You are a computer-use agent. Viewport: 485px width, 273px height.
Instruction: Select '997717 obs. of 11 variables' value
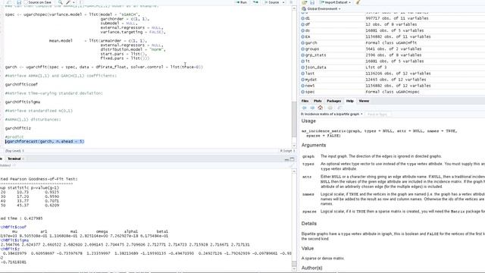pyautogui.click(x=397, y=18)
